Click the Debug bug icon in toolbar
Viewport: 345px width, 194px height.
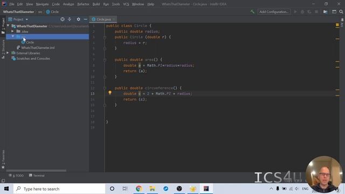[302, 12]
